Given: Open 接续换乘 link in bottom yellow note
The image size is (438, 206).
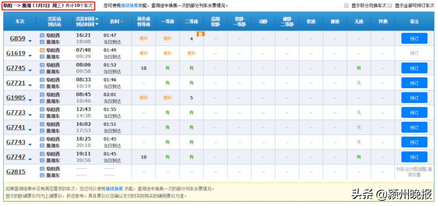Looking at the screenshot, I should coord(114,189).
